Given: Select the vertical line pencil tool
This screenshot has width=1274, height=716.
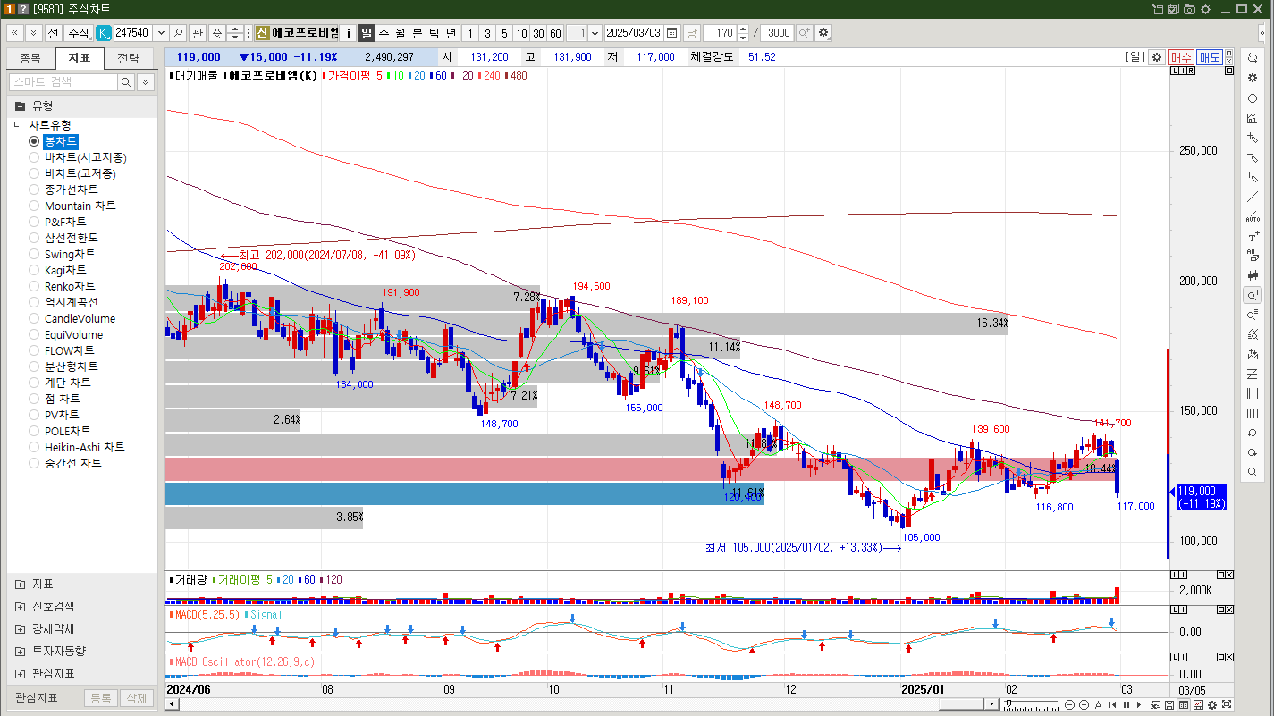Looking at the screenshot, I should [x=1253, y=177].
